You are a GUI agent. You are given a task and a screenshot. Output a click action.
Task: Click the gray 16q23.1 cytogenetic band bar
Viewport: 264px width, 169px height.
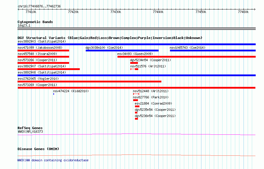pos(136,29)
